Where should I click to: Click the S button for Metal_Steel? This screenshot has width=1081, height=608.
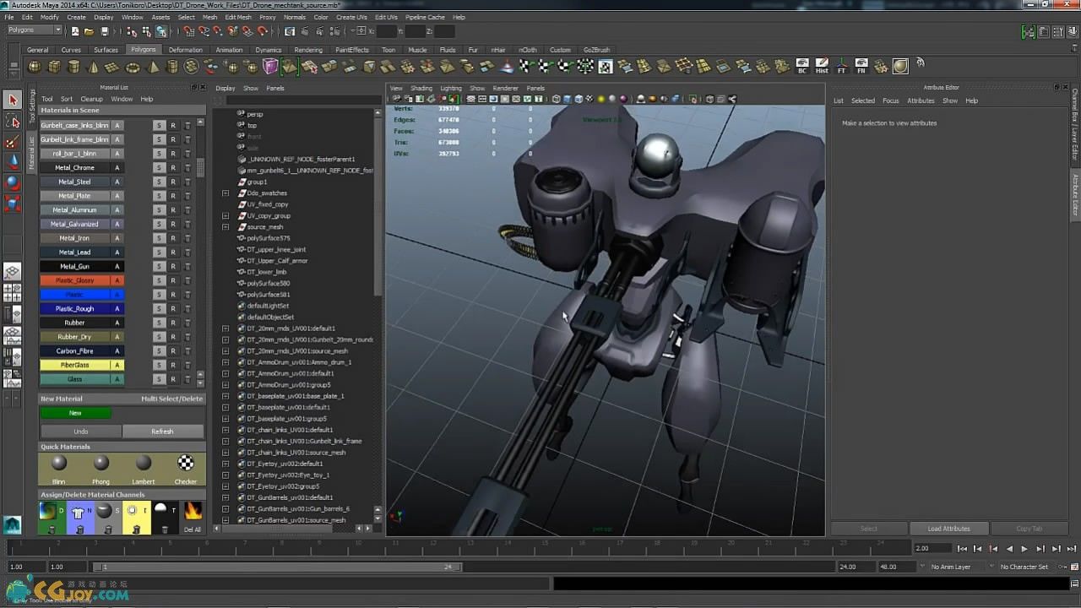click(x=158, y=182)
